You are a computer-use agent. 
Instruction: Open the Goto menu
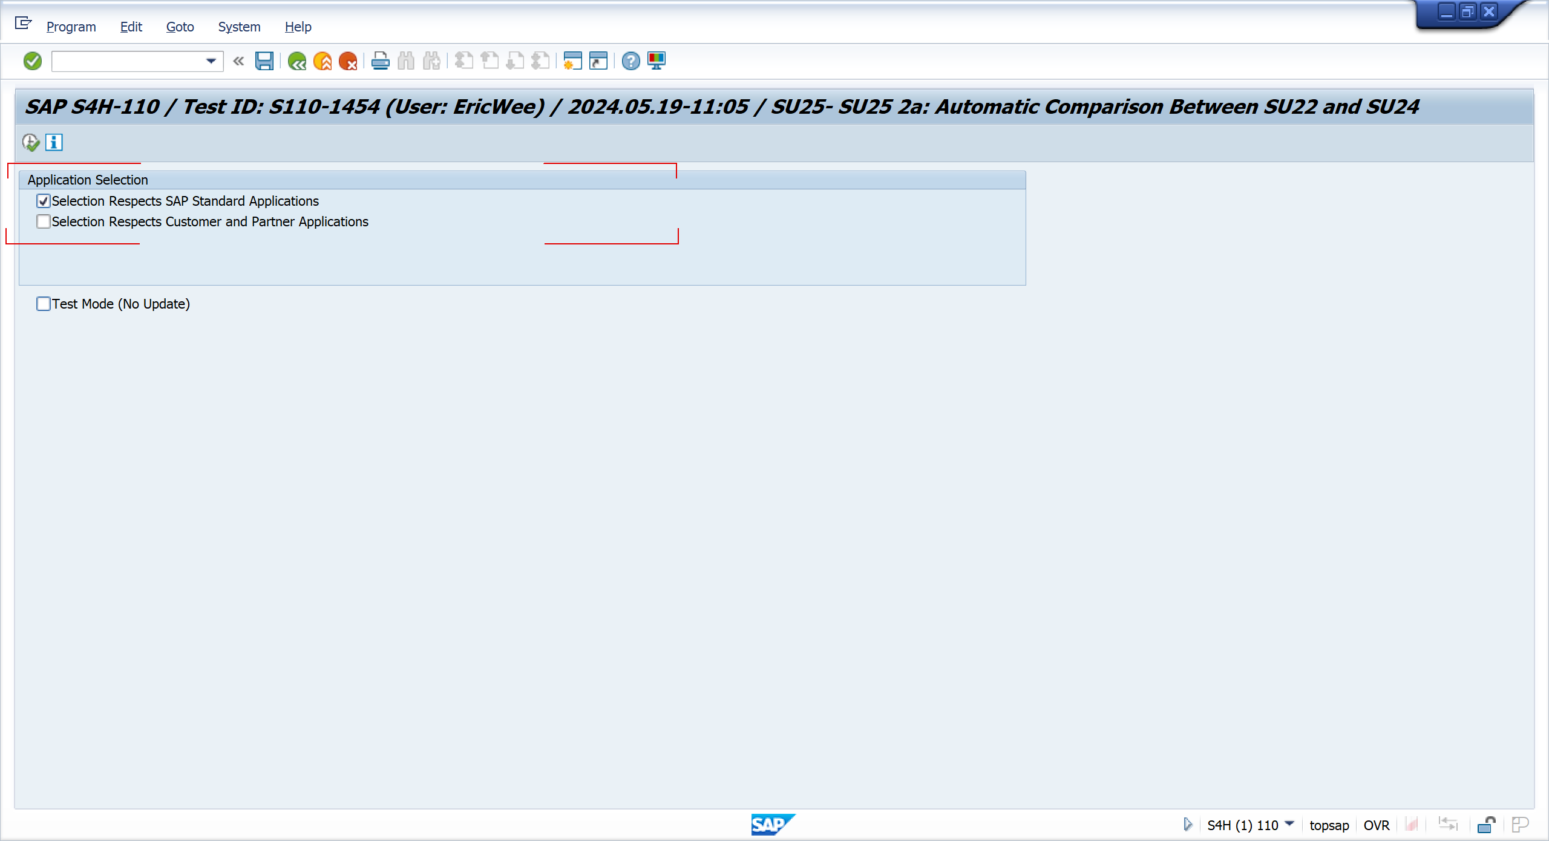(180, 27)
